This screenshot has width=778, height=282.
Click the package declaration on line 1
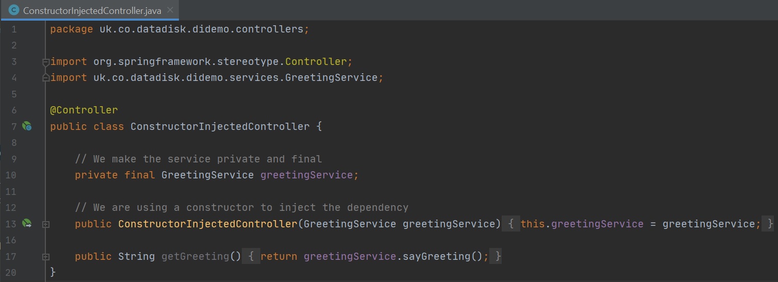pos(178,29)
